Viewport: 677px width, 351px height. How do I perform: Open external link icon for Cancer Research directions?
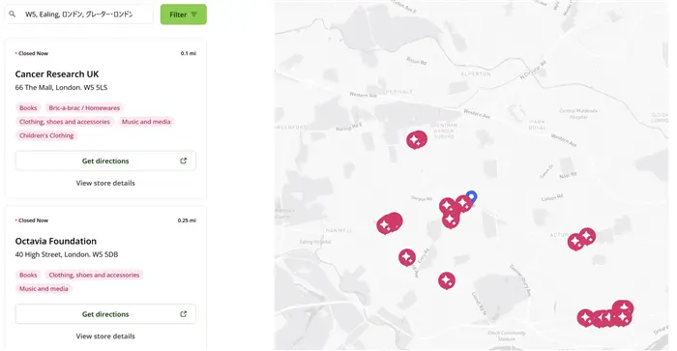(184, 161)
